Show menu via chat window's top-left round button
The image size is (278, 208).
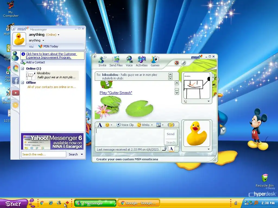94,56
